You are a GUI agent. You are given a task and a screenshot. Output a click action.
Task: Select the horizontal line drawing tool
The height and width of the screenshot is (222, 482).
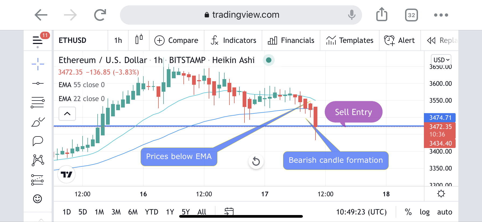point(38,83)
